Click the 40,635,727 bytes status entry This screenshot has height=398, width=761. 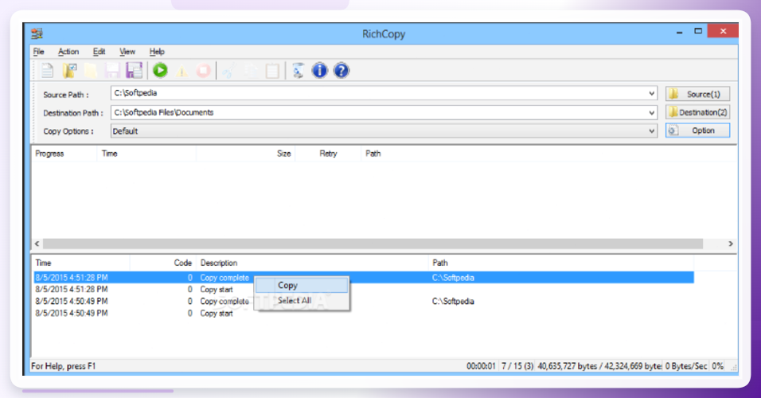coord(599,366)
